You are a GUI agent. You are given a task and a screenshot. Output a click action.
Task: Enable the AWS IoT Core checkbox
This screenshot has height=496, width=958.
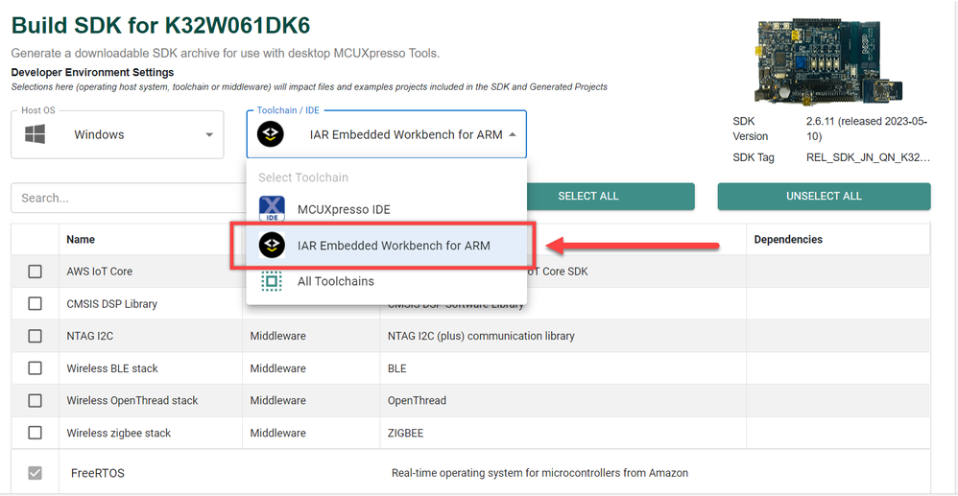pos(36,272)
